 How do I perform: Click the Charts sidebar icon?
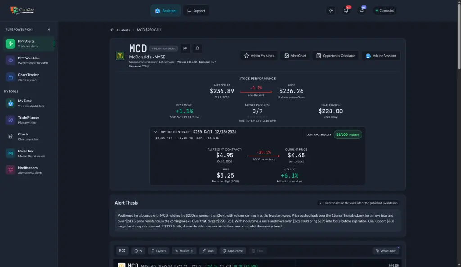11,137
